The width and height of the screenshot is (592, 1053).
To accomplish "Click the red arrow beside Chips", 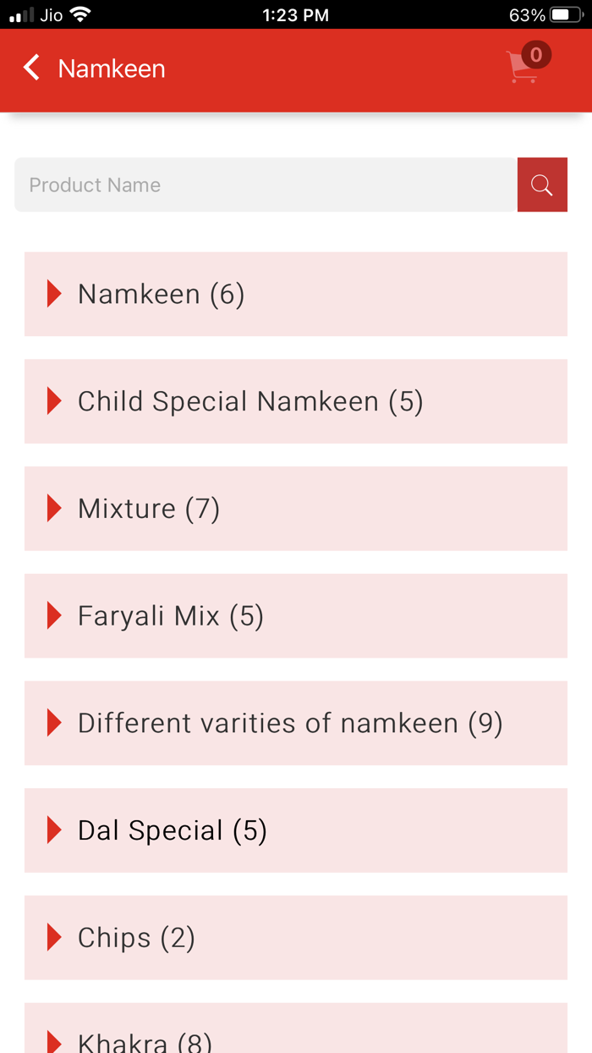I will 54,937.
